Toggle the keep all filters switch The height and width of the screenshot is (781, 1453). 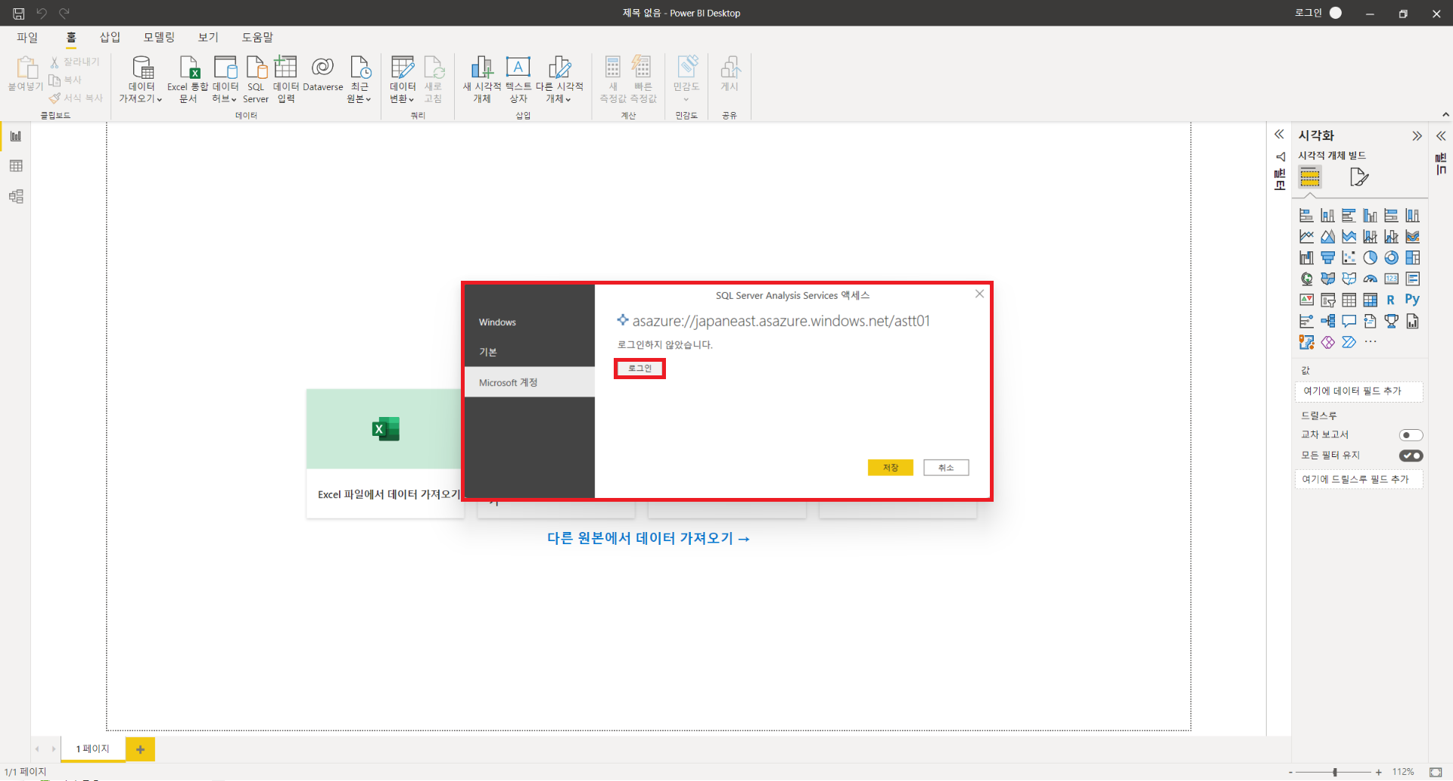point(1411,456)
